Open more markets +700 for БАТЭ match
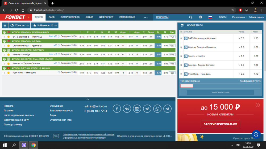The image size is (266, 149). [x=172, y=37]
